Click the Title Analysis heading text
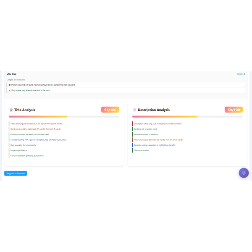This screenshot has height=252, width=252. [x=24, y=110]
